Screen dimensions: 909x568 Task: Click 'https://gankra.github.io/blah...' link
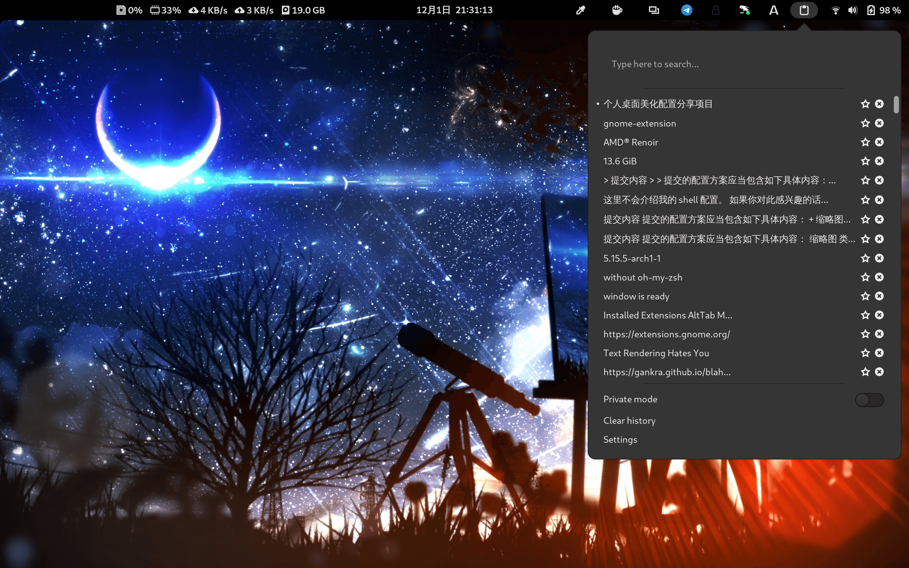667,372
